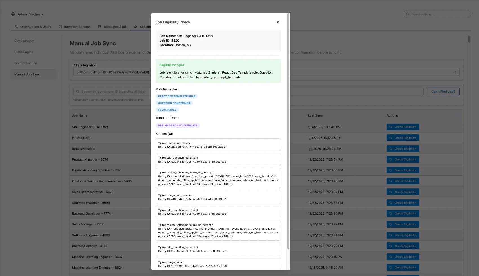This screenshot has width=479, height=276.
Task: Click inside the job name search field
Action: tap(127, 91)
